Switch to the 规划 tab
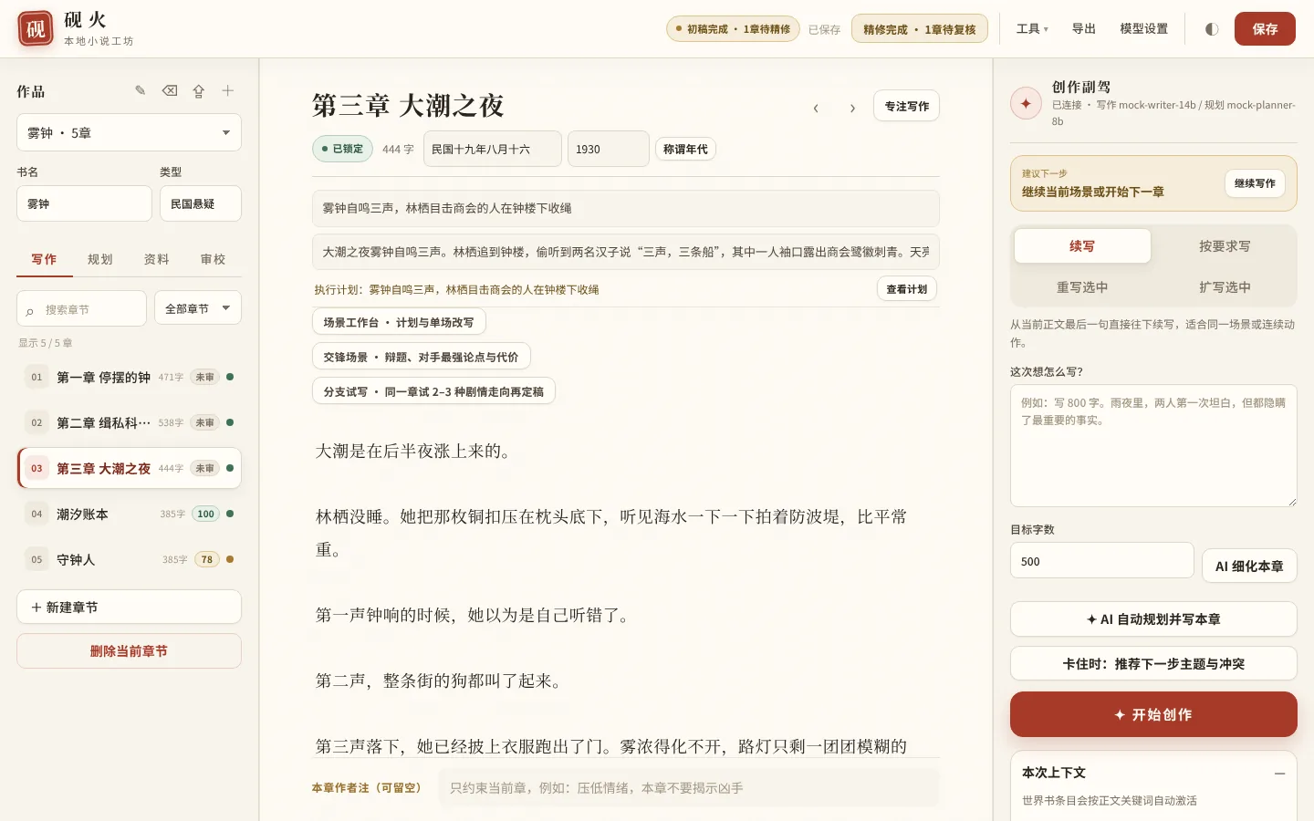 [100, 259]
